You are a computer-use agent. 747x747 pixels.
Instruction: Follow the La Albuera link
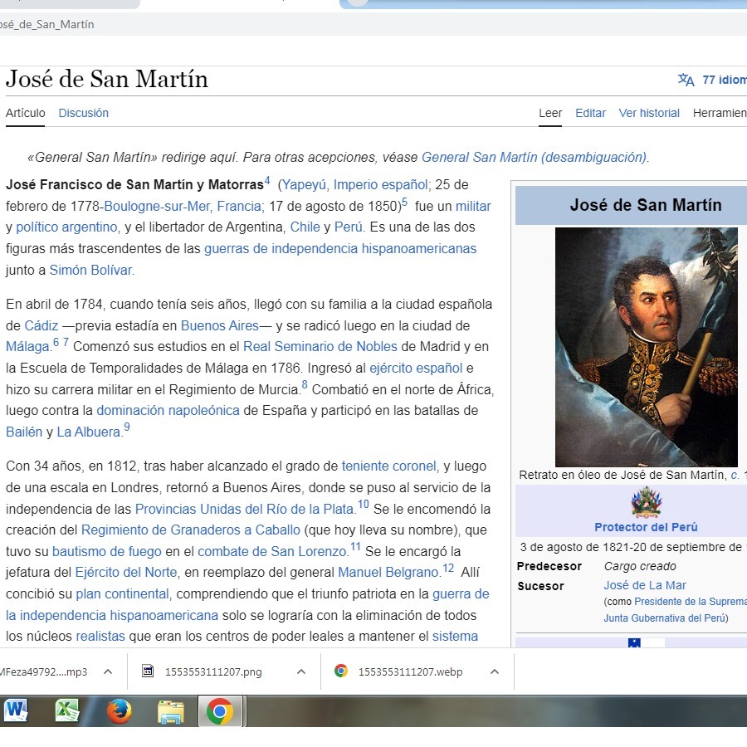pos(89,432)
